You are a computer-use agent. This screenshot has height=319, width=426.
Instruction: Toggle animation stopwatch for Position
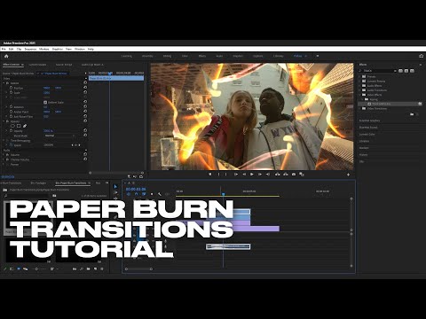(11, 88)
